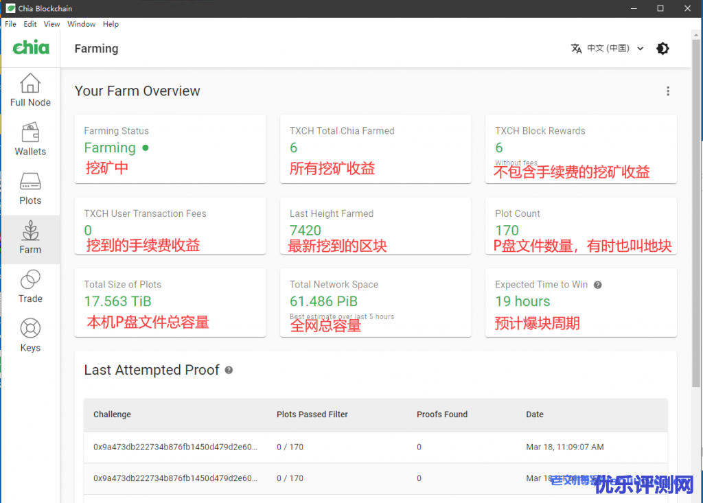Viewport: 703px width, 503px height.
Task: Open the Window menu
Action: pos(81,24)
